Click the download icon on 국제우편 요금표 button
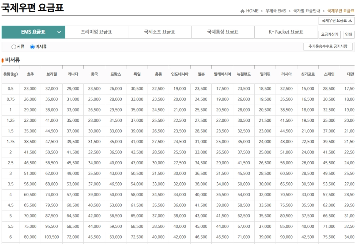The image size is (359, 244). coord(350,21)
